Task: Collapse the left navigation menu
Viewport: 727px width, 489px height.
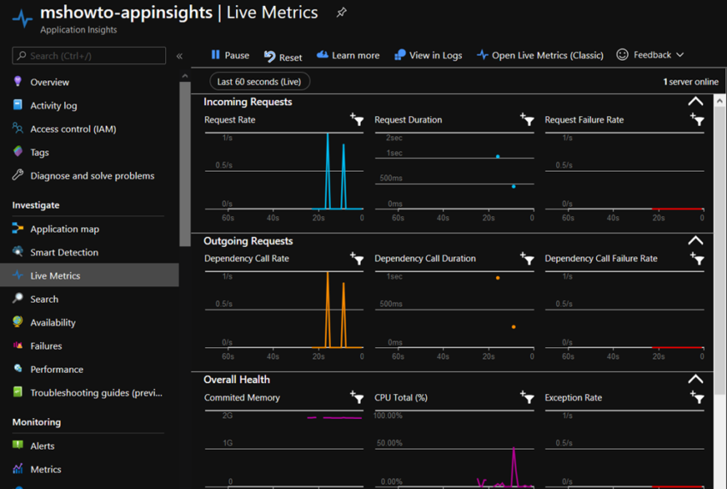Action: click(x=180, y=56)
